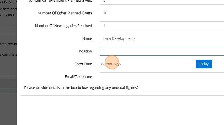Click the Enter Date dd/mm/yyyy field
The image size is (224, 125).
143,64
